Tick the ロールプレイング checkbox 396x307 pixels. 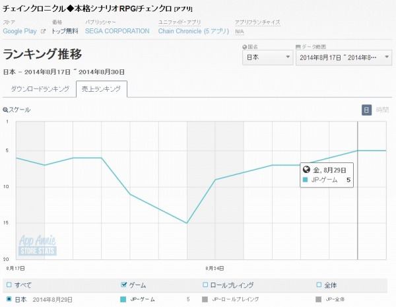point(205,285)
